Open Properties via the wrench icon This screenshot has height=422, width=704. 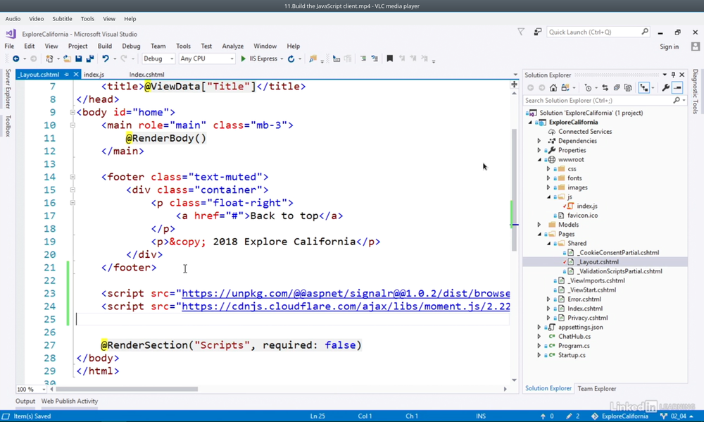click(x=666, y=87)
